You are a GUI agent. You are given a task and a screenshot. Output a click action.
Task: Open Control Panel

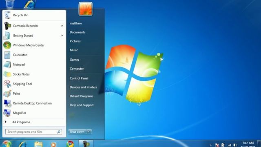pyautogui.click(x=79, y=78)
